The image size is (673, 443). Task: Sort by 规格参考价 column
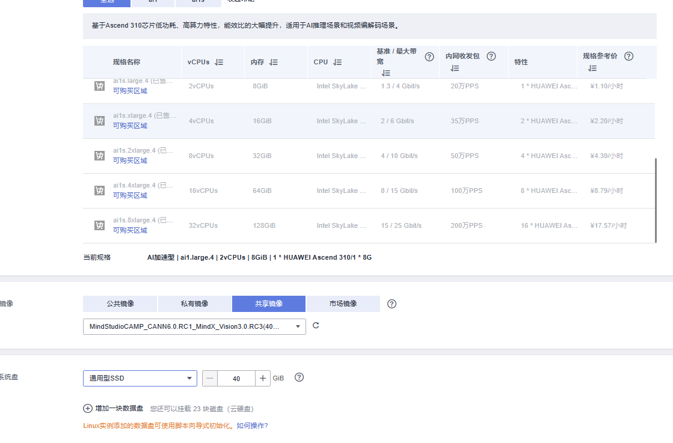click(x=592, y=68)
